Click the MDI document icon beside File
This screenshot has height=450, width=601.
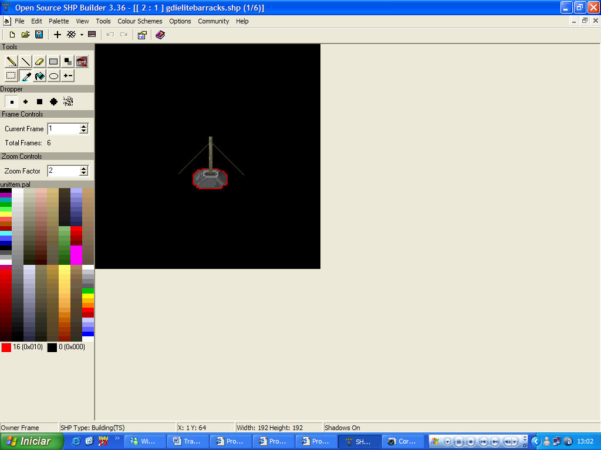tap(6, 21)
